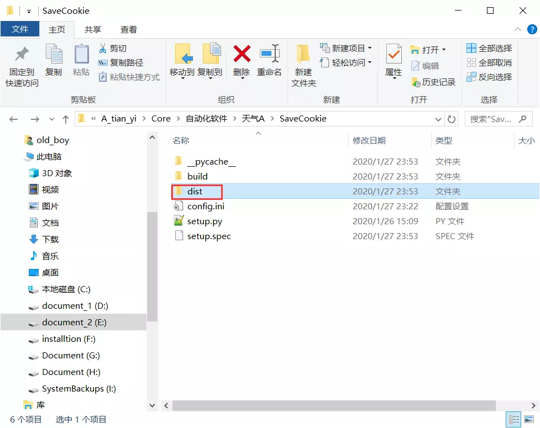Open 本地磁盘 (C:) drive
This screenshot has height=428, width=540.
click(59, 289)
